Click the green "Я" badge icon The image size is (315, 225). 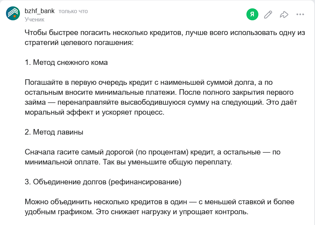pyautogui.click(x=252, y=15)
